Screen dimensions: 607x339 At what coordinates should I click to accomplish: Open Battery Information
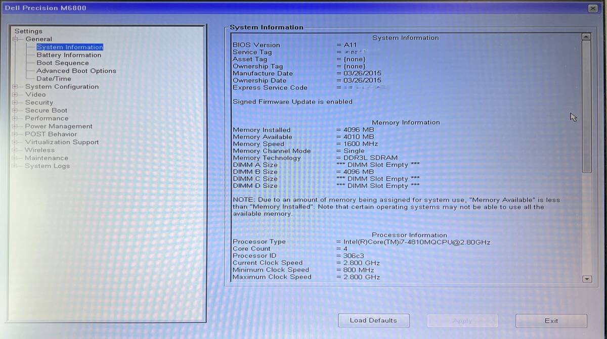click(69, 55)
